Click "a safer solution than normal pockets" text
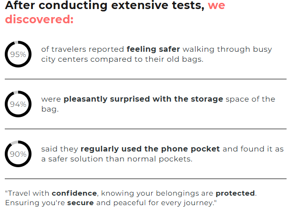 click(117, 159)
